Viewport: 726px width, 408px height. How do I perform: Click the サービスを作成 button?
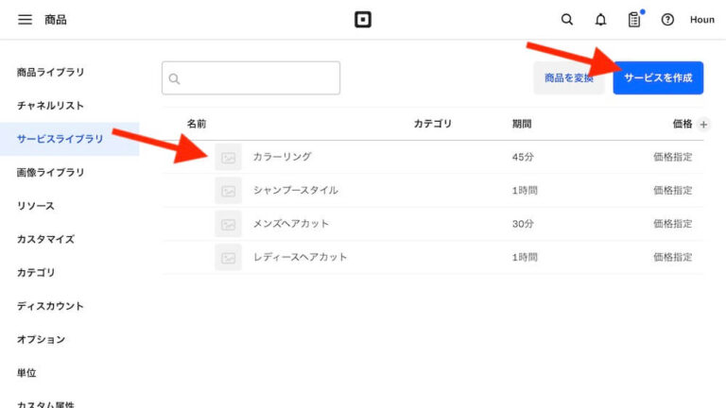click(658, 78)
